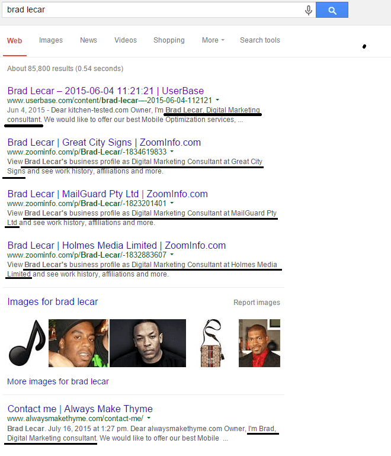Expand the More dropdown menu
Image resolution: width=391 pixels, height=456 pixels.
tap(213, 40)
